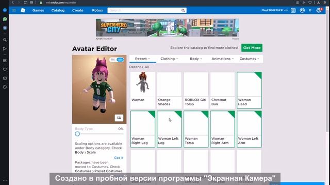Click the PlayFTOGETHER username in header
Viewport: 330px width, 185px height.
pyautogui.click(x=274, y=10)
